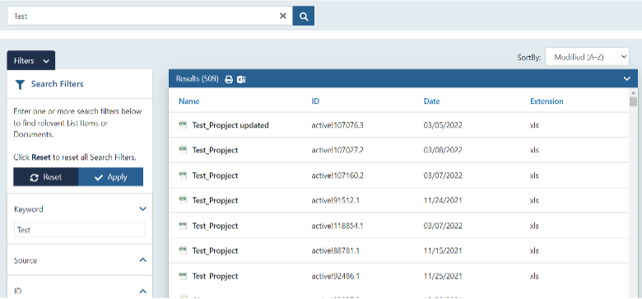Select ID text active!107027.2

[337, 150]
